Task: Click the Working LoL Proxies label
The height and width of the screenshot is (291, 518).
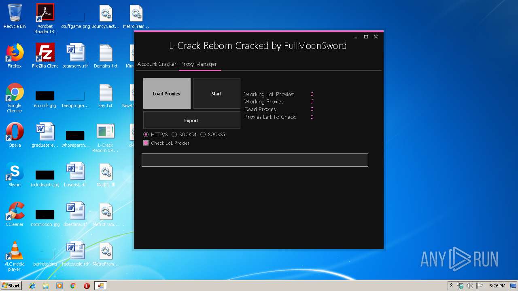Action: point(269,94)
